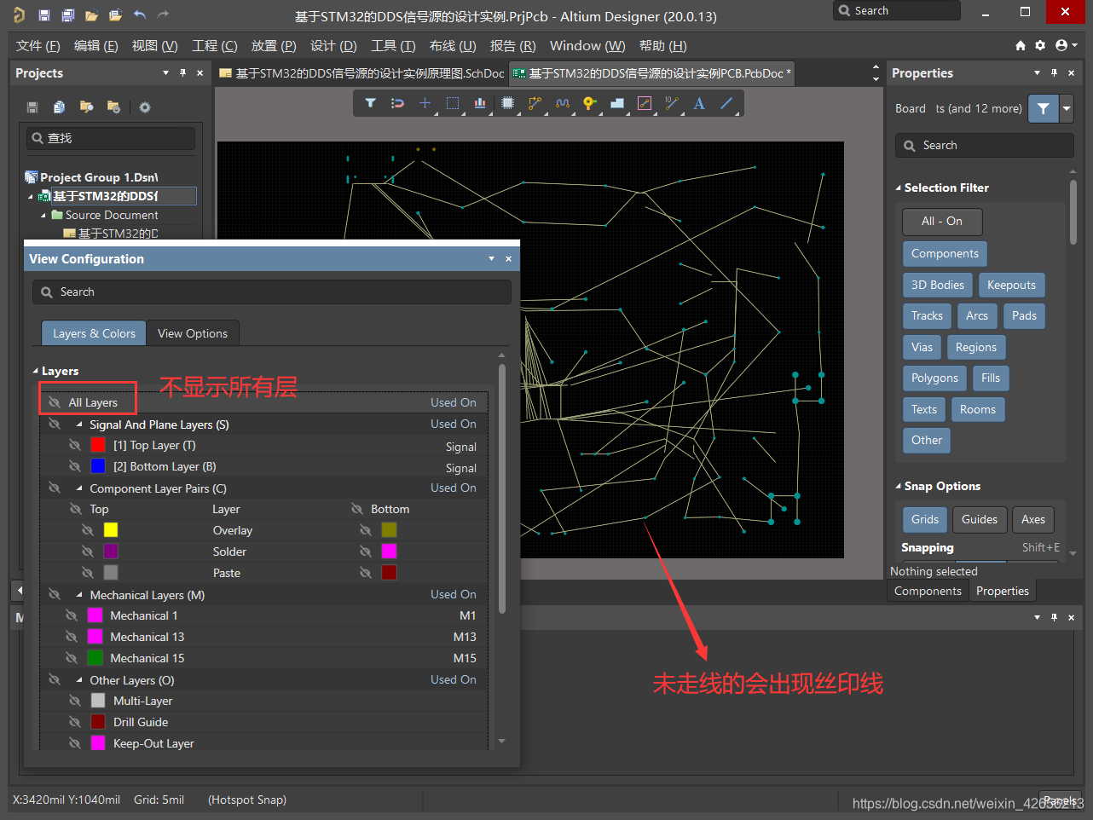Screen dimensions: 1093x820
Task: Toggle visibility of Mechanical 13 layer
Action: pyautogui.click(x=72, y=637)
